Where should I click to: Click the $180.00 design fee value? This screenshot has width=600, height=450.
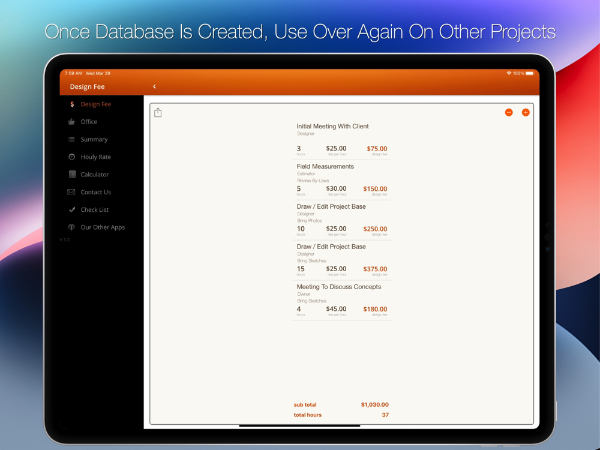click(375, 309)
